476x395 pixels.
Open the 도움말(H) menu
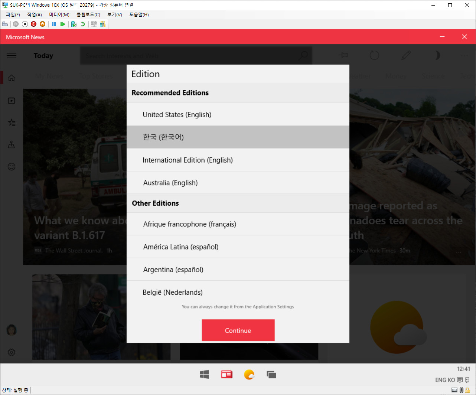pos(139,14)
